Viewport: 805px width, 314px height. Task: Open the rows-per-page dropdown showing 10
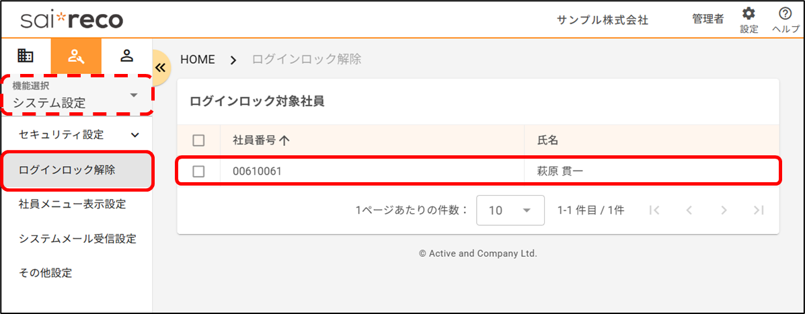[510, 210]
